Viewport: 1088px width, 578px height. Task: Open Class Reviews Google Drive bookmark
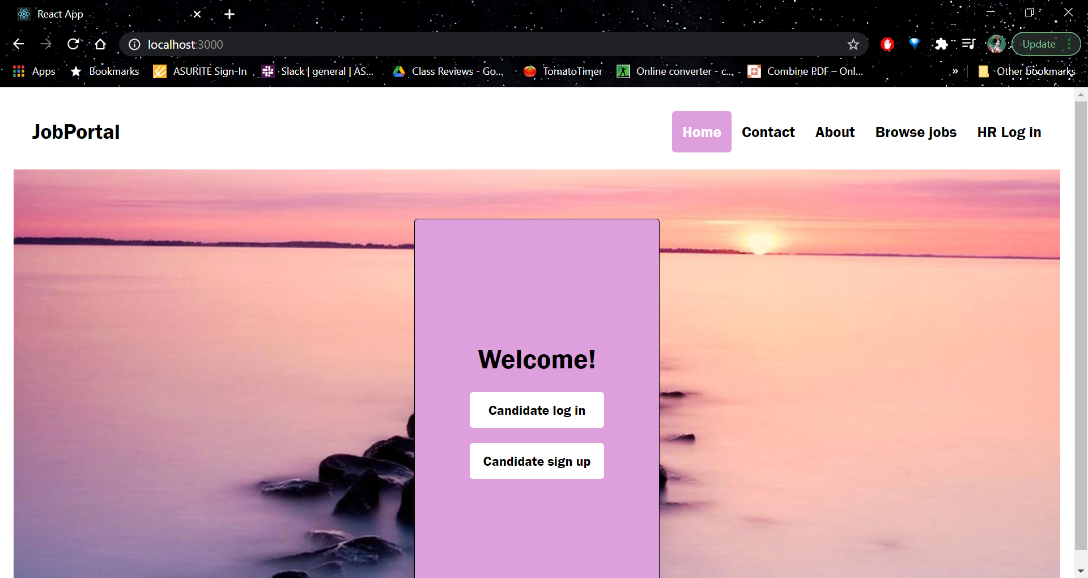coord(448,71)
